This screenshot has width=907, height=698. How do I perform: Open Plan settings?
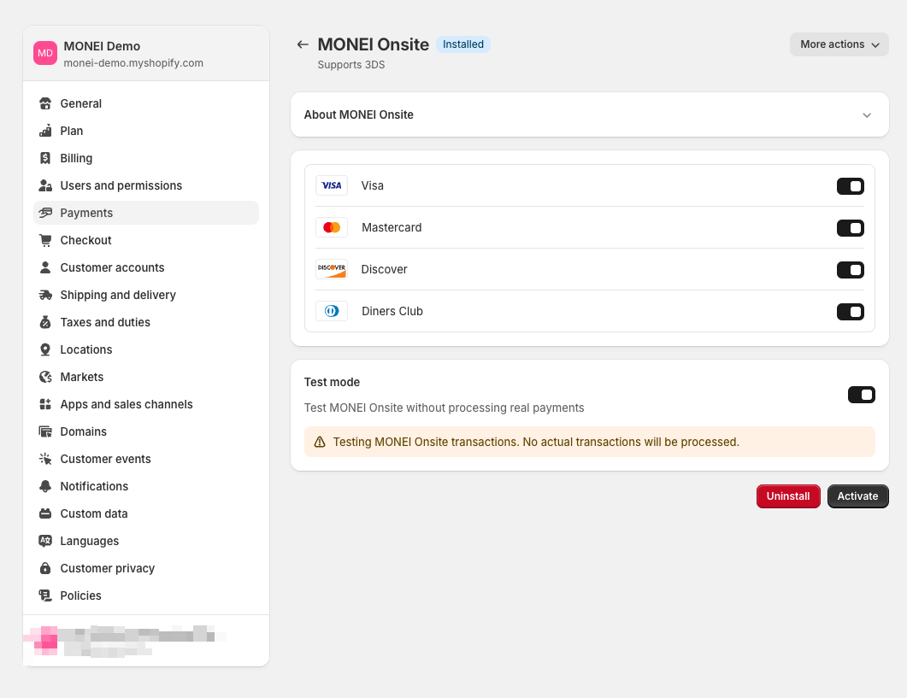pos(146,131)
